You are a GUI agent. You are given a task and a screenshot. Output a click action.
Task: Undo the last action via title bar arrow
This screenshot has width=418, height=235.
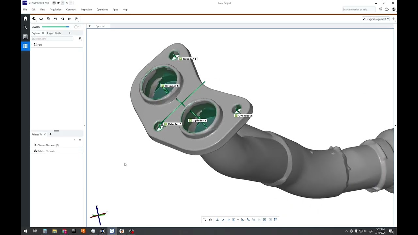58,3
